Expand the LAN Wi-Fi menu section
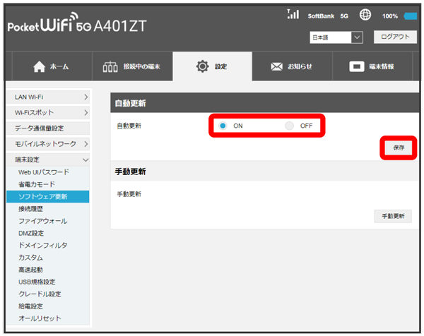Image resolution: width=424 pixels, height=336 pixels. tap(49, 97)
